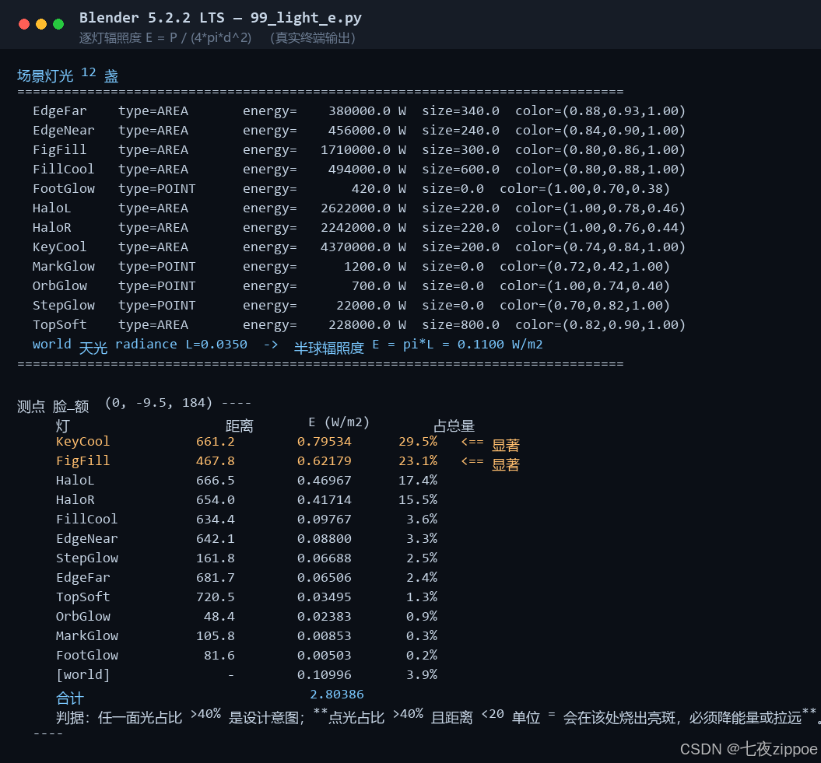The image size is (821, 763).
Task: Click OrbGlow energy value 700.0 W
Action: coord(378,285)
